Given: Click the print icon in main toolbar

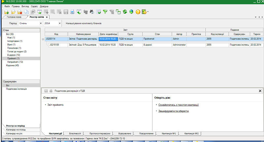Looking at the screenshot, I should click(72, 12).
